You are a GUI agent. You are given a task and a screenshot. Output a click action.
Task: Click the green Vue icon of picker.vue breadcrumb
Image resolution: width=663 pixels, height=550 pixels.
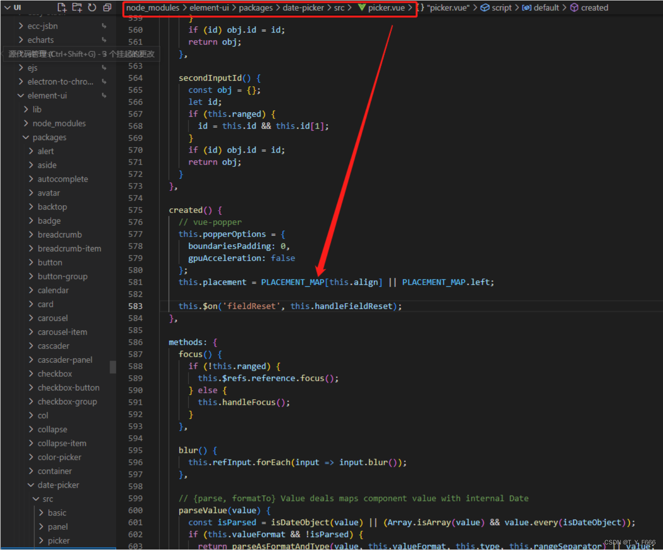362,7
